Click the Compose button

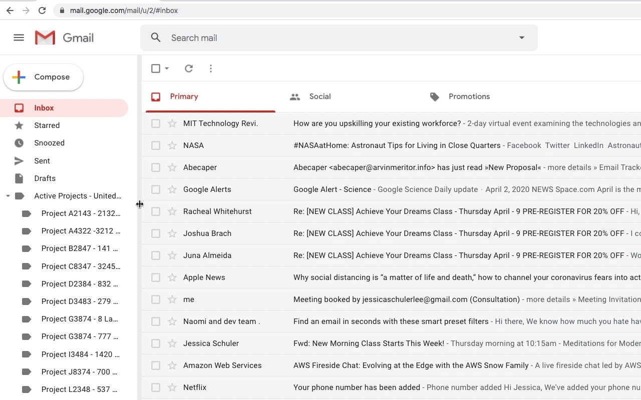44,77
